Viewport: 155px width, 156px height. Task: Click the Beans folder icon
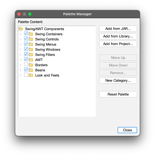(31, 70)
